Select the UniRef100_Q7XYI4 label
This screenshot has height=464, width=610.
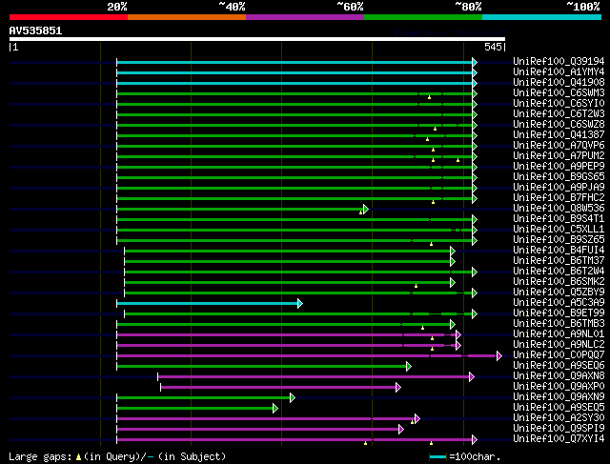pos(559,439)
